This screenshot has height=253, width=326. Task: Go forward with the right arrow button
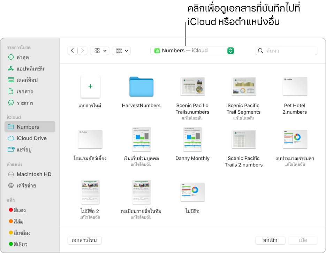(x=82, y=51)
